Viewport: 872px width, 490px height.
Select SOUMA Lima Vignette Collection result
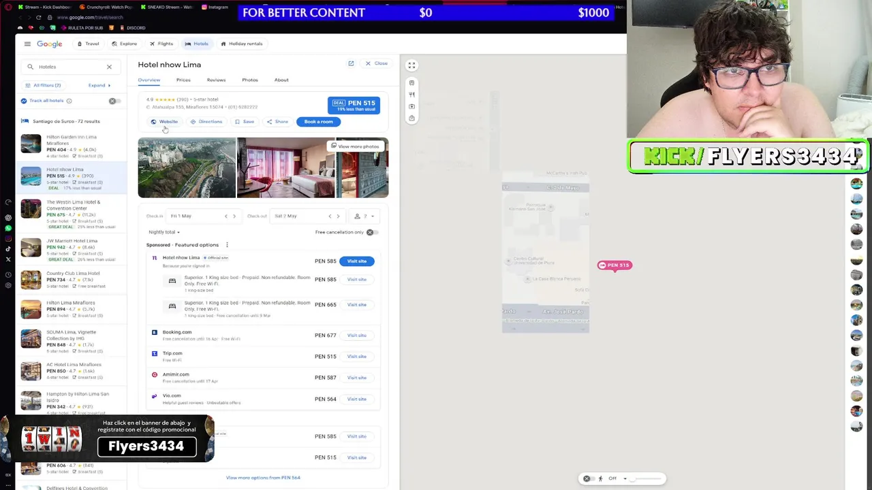click(x=71, y=341)
